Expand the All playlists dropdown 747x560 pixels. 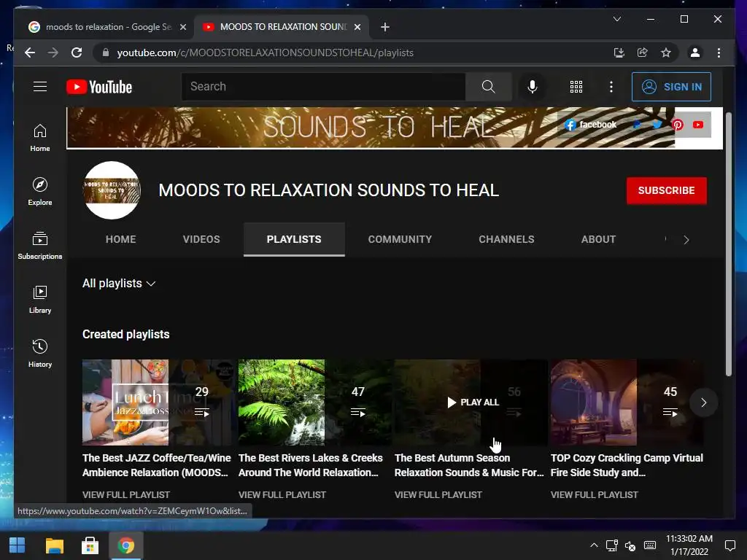click(x=119, y=284)
